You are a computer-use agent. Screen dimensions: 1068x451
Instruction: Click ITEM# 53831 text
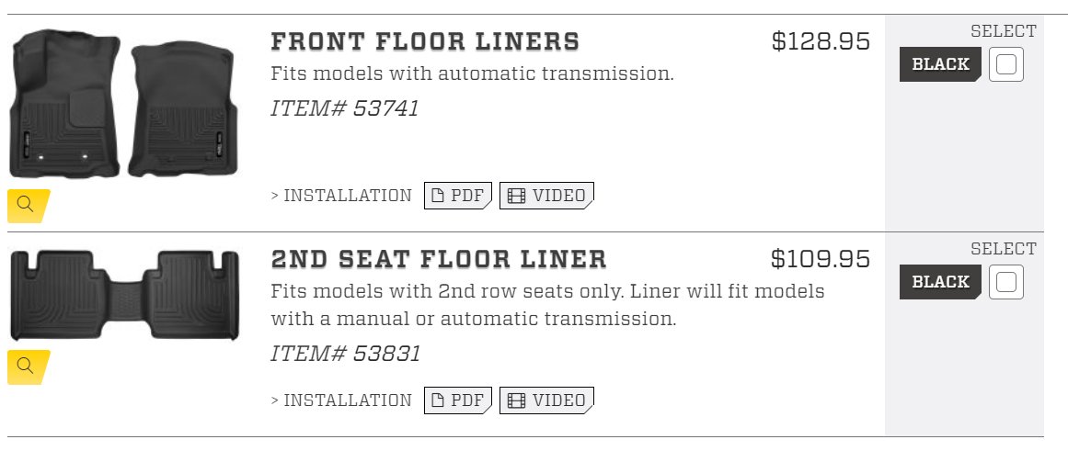(x=345, y=354)
